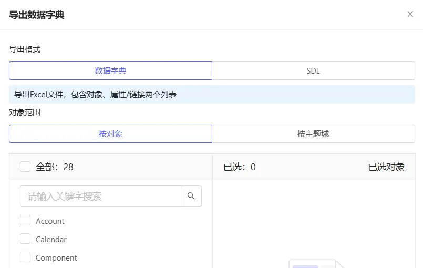Click the Account label text
The height and width of the screenshot is (268, 423).
click(50, 221)
